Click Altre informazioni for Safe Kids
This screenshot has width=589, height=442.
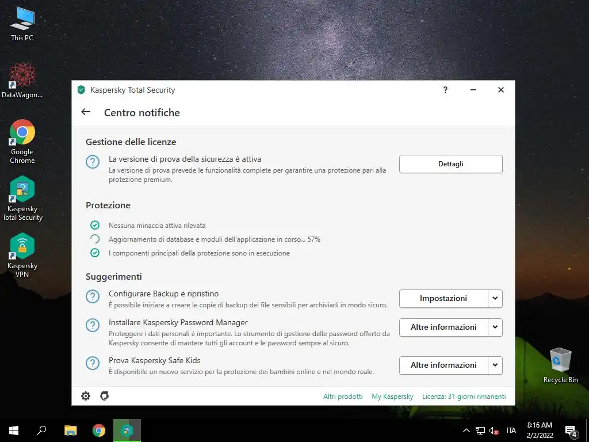point(443,365)
